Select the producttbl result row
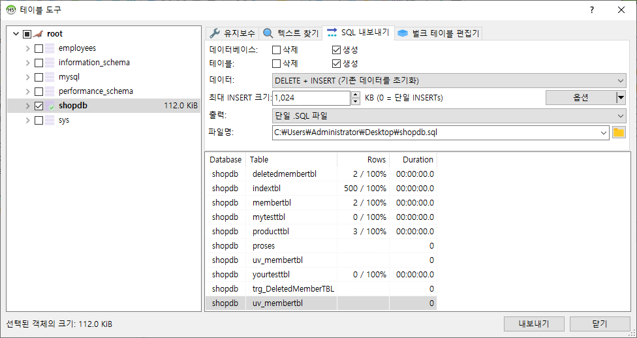Screen dimensions: 637x338 [321, 232]
